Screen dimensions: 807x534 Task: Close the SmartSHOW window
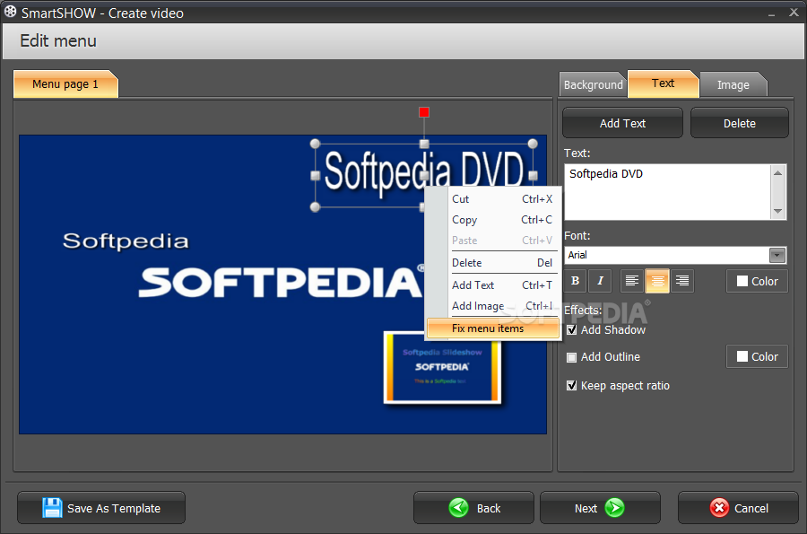pos(794,13)
